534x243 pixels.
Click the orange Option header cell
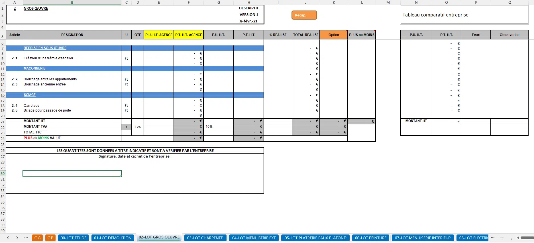tap(334, 35)
